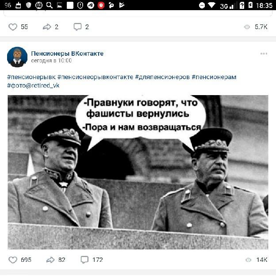Open the #фото@retired_vk hashtag

pos(33,85)
